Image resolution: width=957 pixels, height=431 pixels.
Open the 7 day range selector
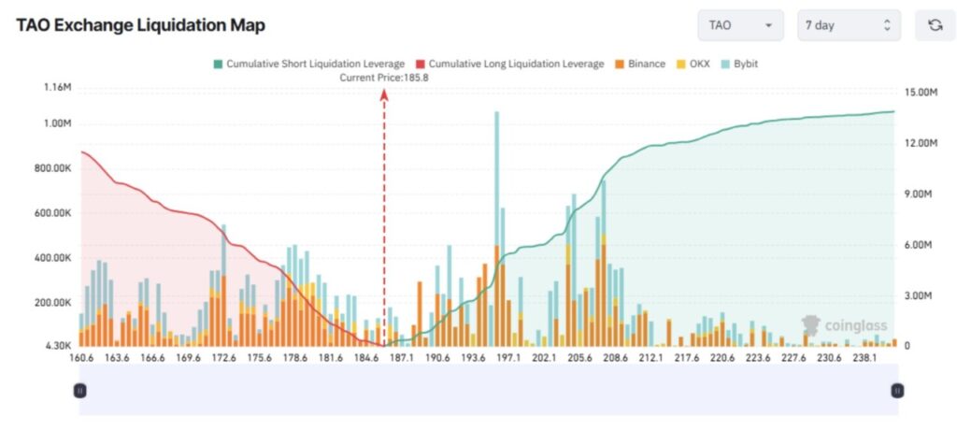(849, 25)
